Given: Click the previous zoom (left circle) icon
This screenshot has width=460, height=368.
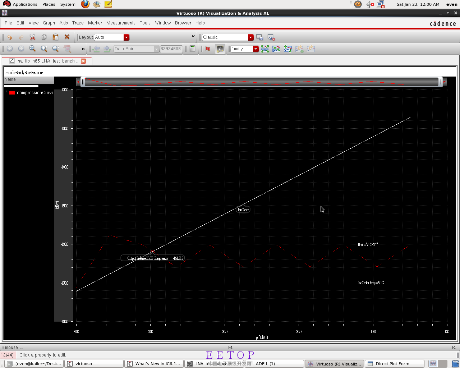Looking at the screenshot, I should [x=10, y=49].
